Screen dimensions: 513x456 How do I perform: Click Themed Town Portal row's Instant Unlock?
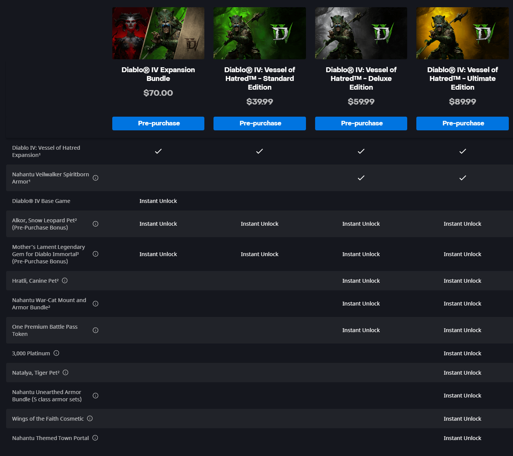pyautogui.click(x=462, y=438)
